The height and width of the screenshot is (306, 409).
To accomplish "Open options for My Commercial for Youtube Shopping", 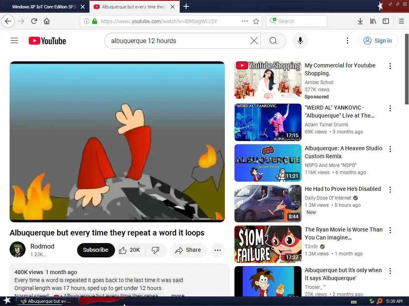I will point(390,66).
